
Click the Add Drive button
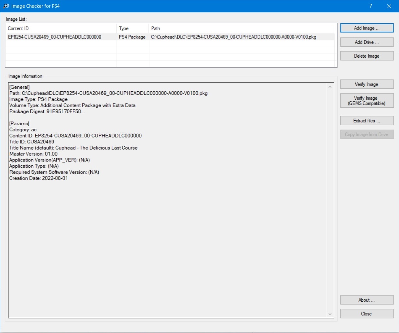coord(367,42)
